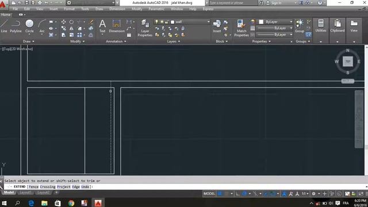Toggle ortho mode in status bar
Image resolution: width=368 pixels, height=207 pixels.
tap(237, 194)
